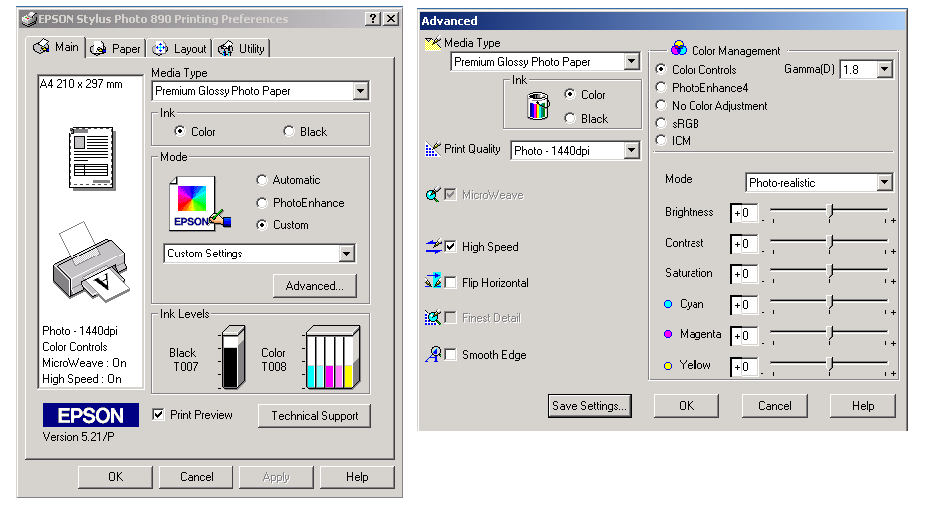This screenshot has width=926, height=513.
Task: Click the Cyan color dot
Action: coord(668,304)
